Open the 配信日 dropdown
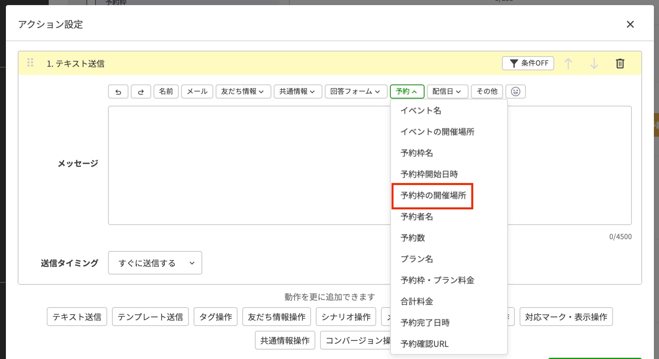 point(447,92)
